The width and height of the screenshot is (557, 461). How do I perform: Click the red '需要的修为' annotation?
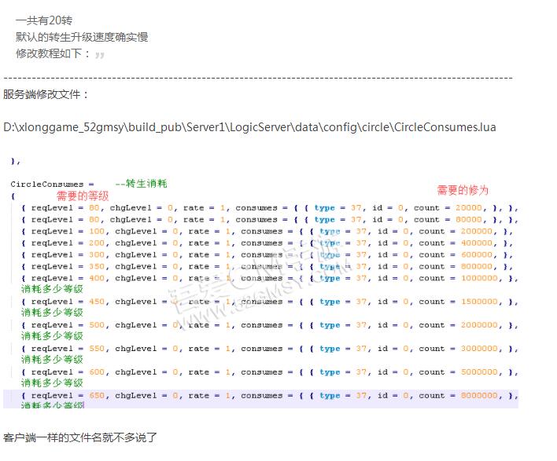[x=463, y=190]
